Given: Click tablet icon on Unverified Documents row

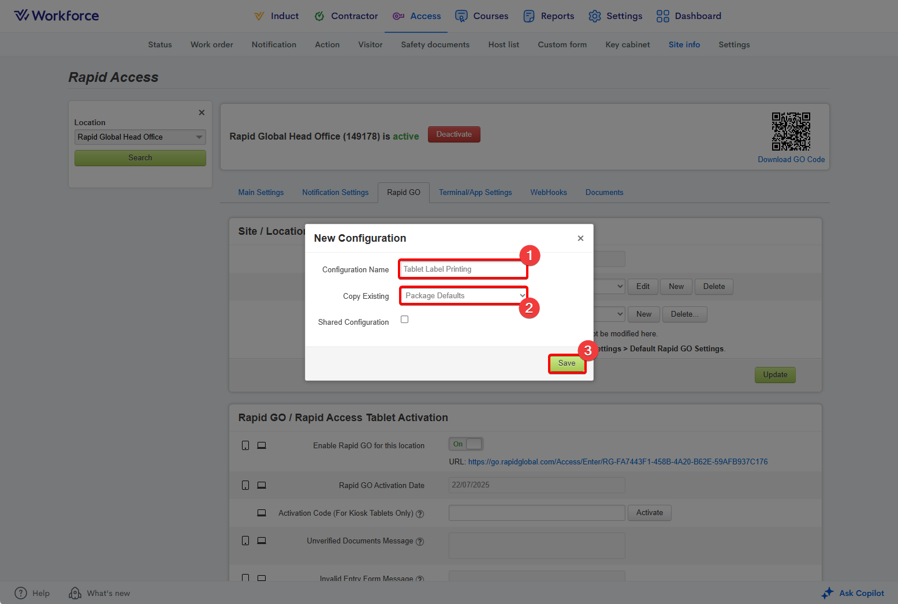Looking at the screenshot, I should pyautogui.click(x=245, y=541).
